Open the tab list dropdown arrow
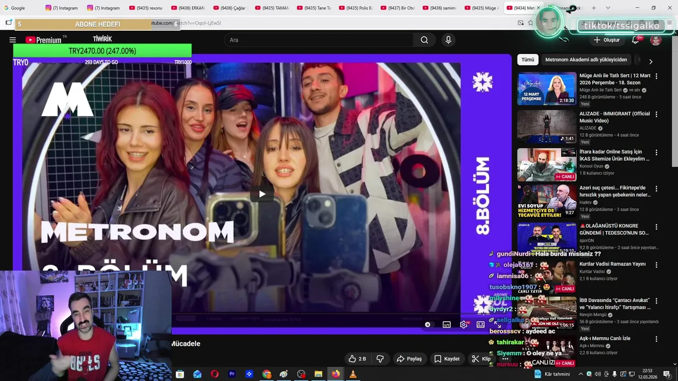 tap(608, 8)
